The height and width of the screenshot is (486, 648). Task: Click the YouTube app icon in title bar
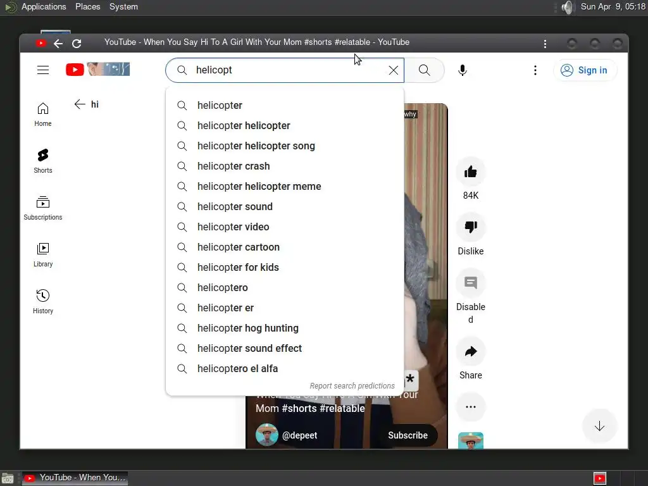[x=40, y=44]
